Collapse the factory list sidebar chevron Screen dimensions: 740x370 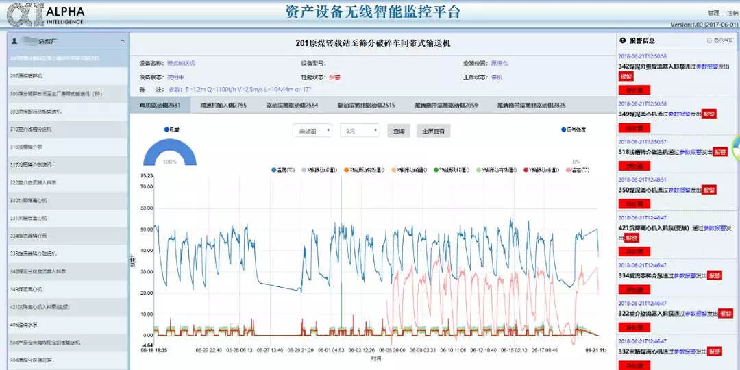[x=122, y=41]
